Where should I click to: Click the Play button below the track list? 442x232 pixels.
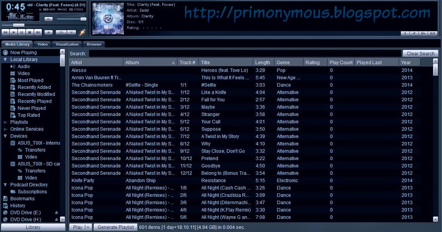coord(77,227)
